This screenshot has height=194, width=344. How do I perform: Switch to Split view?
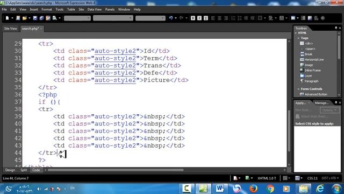click(24, 170)
